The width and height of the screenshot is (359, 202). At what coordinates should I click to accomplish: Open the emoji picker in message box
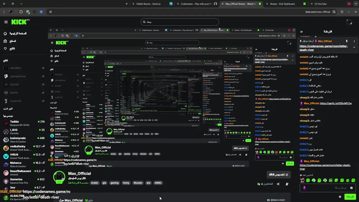click(x=351, y=188)
